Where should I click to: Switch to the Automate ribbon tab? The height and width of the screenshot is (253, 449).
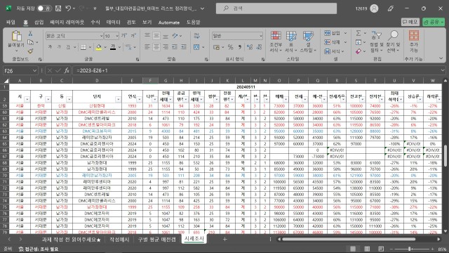point(168,22)
